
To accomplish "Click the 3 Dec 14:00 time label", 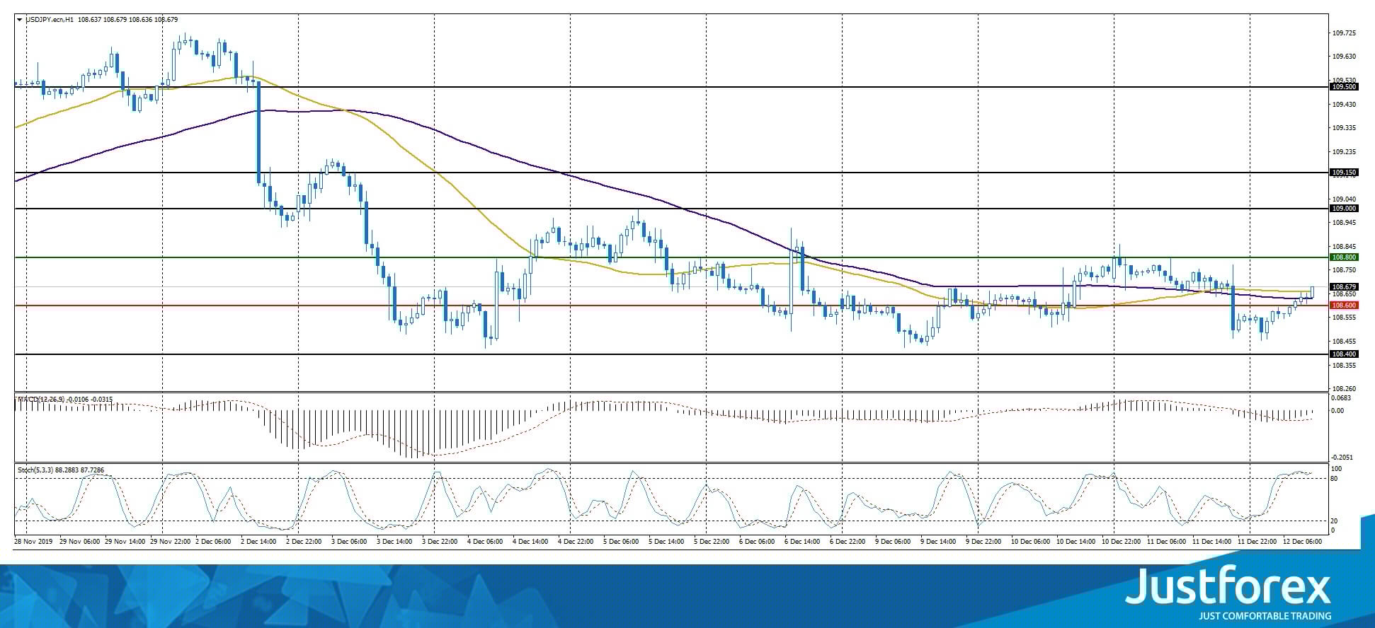I will 394,542.
